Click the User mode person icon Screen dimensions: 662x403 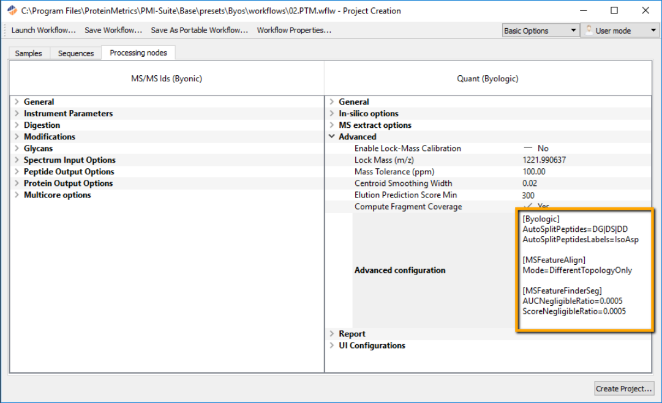(589, 29)
